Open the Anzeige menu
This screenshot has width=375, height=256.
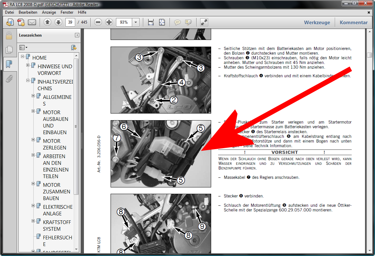(x=49, y=12)
